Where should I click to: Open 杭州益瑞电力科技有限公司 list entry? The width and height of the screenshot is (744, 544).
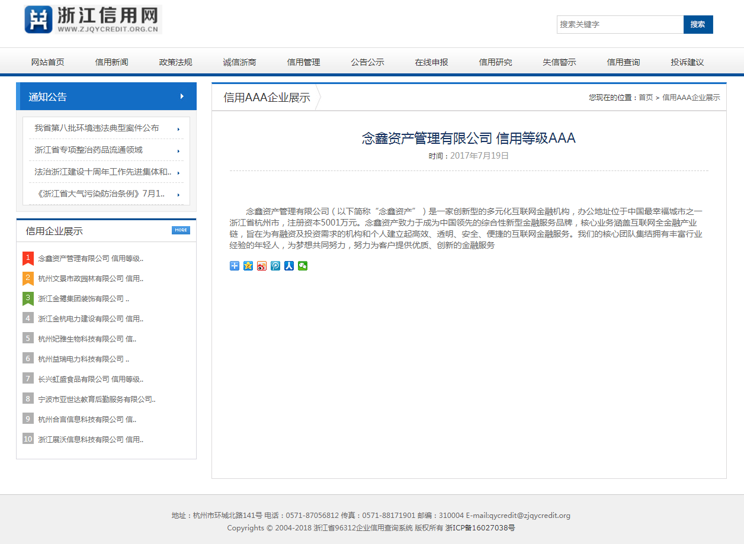pos(84,359)
